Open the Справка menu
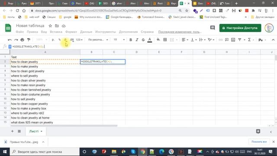 click(x=147, y=32)
